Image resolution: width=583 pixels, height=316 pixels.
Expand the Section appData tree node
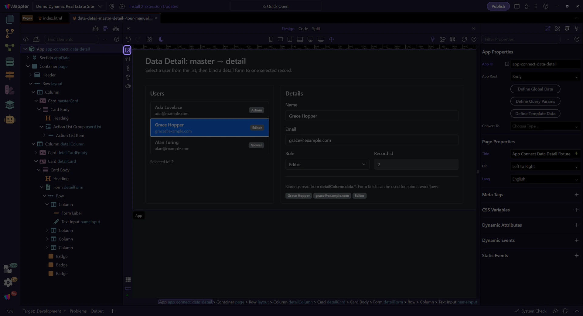28,58
